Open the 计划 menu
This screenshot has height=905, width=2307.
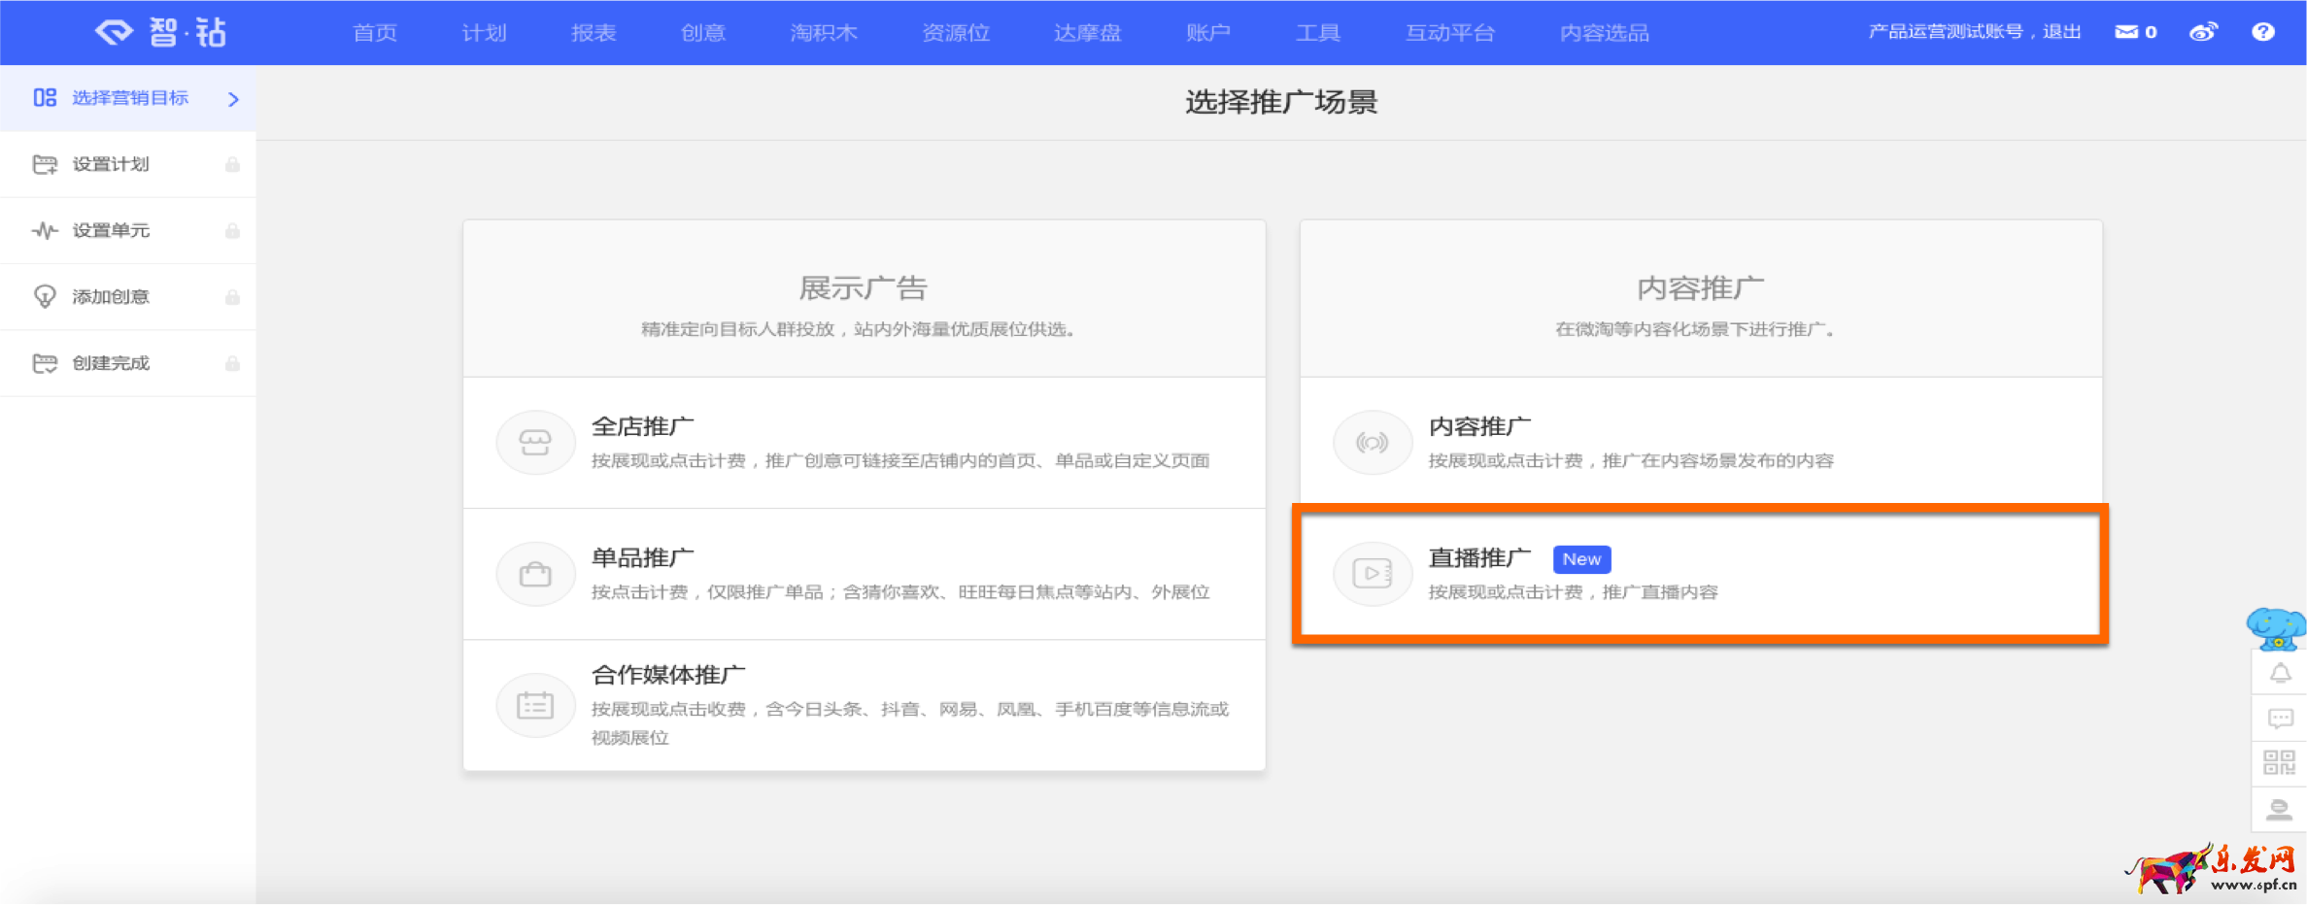(484, 33)
